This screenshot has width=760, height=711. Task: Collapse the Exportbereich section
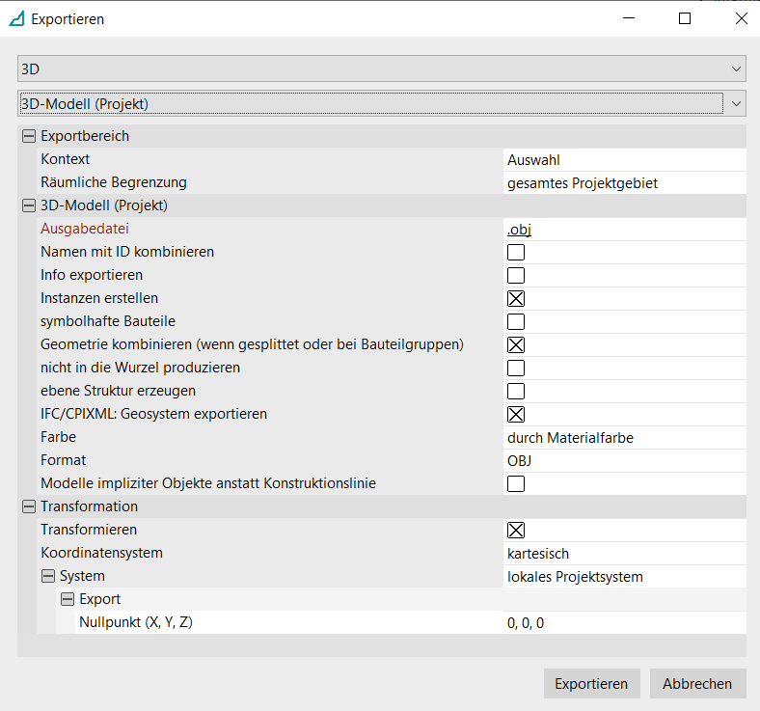click(28, 136)
